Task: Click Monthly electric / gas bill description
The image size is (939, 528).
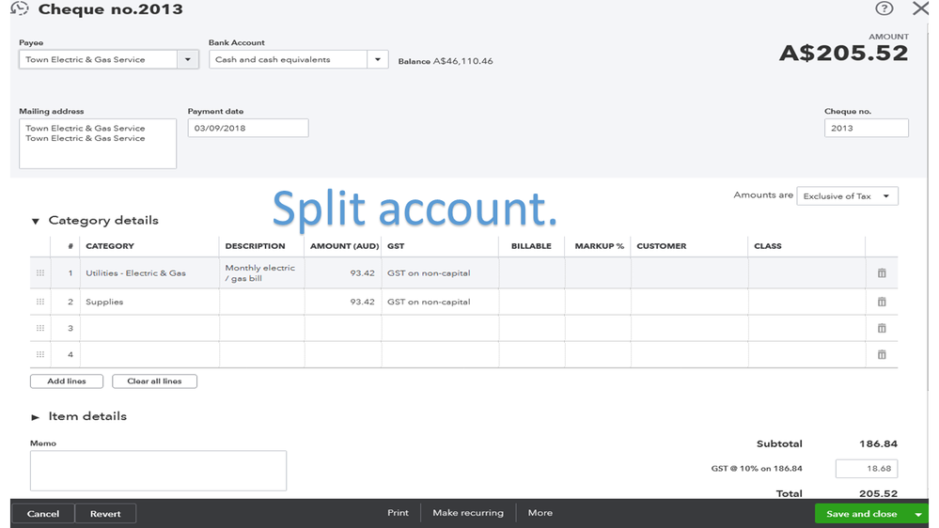Action: tap(261, 273)
